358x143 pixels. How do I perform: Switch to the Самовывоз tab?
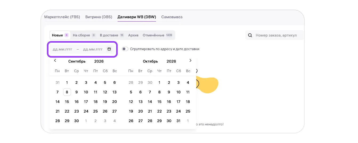pyautogui.click(x=172, y=17)
